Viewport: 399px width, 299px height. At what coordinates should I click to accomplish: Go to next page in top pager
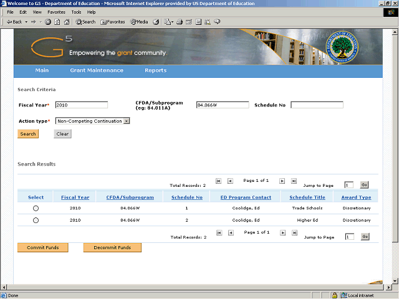pyautogui.click(x=282, y=181)
